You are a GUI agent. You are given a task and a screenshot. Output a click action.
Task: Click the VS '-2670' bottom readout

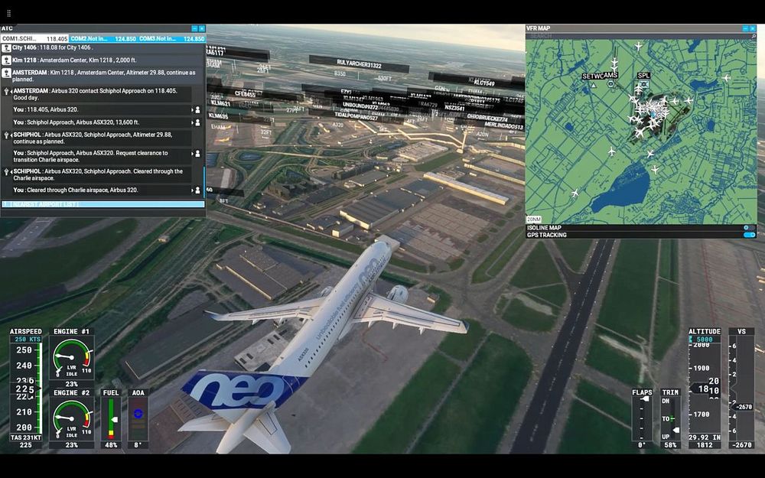point(742,445)
